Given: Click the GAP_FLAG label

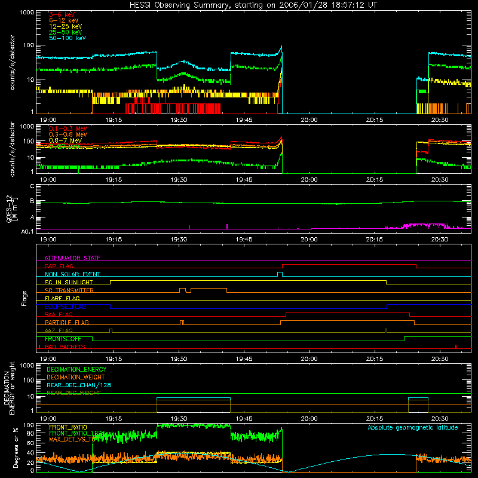Looking at the screenshot, I should [x=59, y=266].
